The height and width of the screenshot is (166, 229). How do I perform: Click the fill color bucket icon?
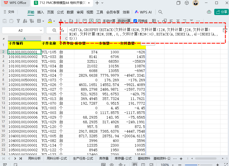click(x=50, y=21)
